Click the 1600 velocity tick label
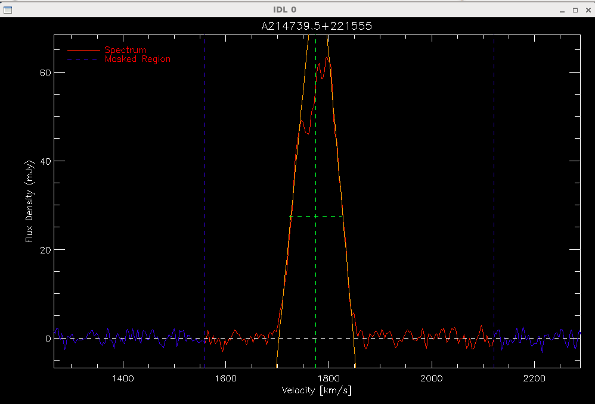Image resolution: width=595 pixels, height=404 pixels. click(226, 378)
